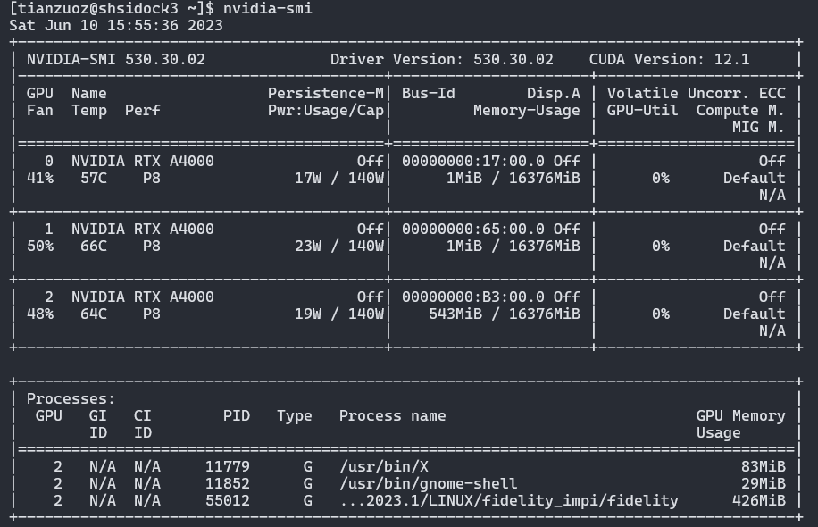Click the bus ID 00000000:65:00.0
818x527 pixels.
click(x=473, y=229)
